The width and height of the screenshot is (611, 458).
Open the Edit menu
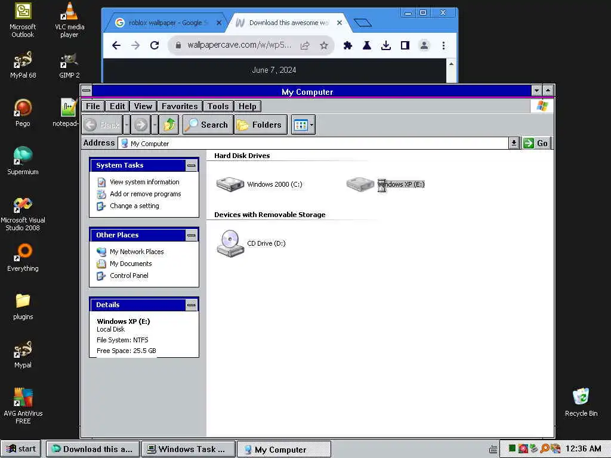point(118,106)
